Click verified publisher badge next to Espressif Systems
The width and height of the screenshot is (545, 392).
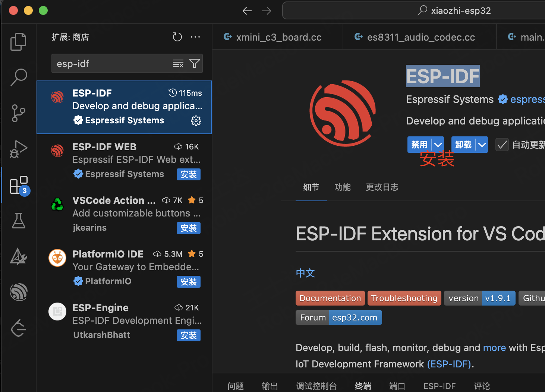click(503, 99)
